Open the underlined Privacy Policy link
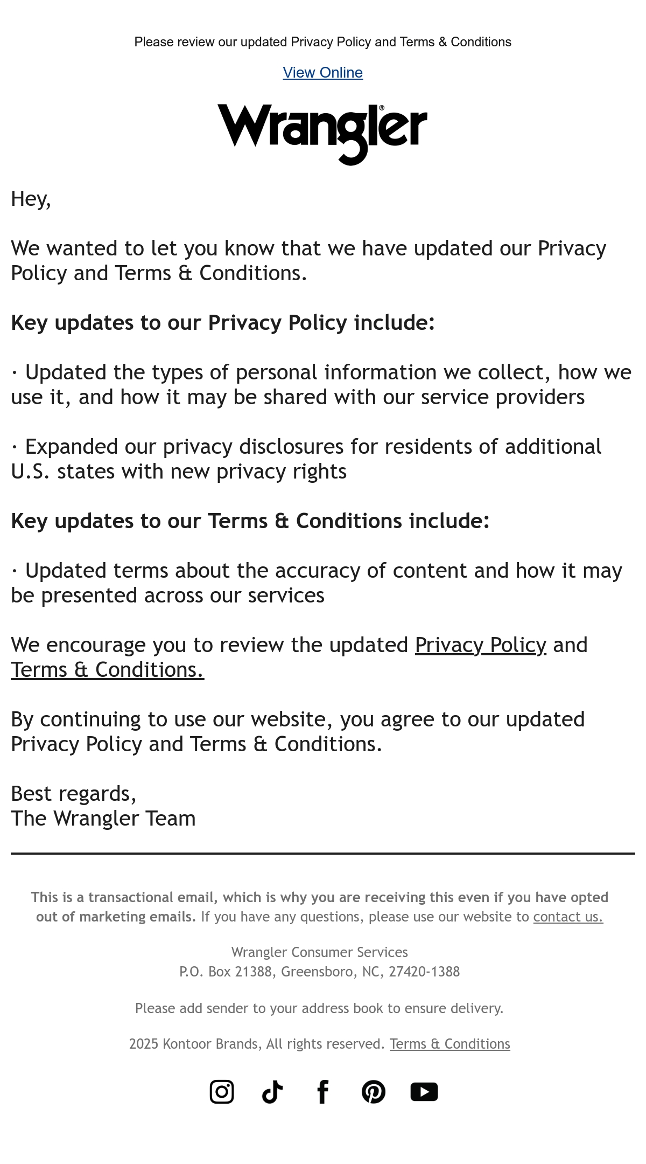 click(x=481, y=645)
